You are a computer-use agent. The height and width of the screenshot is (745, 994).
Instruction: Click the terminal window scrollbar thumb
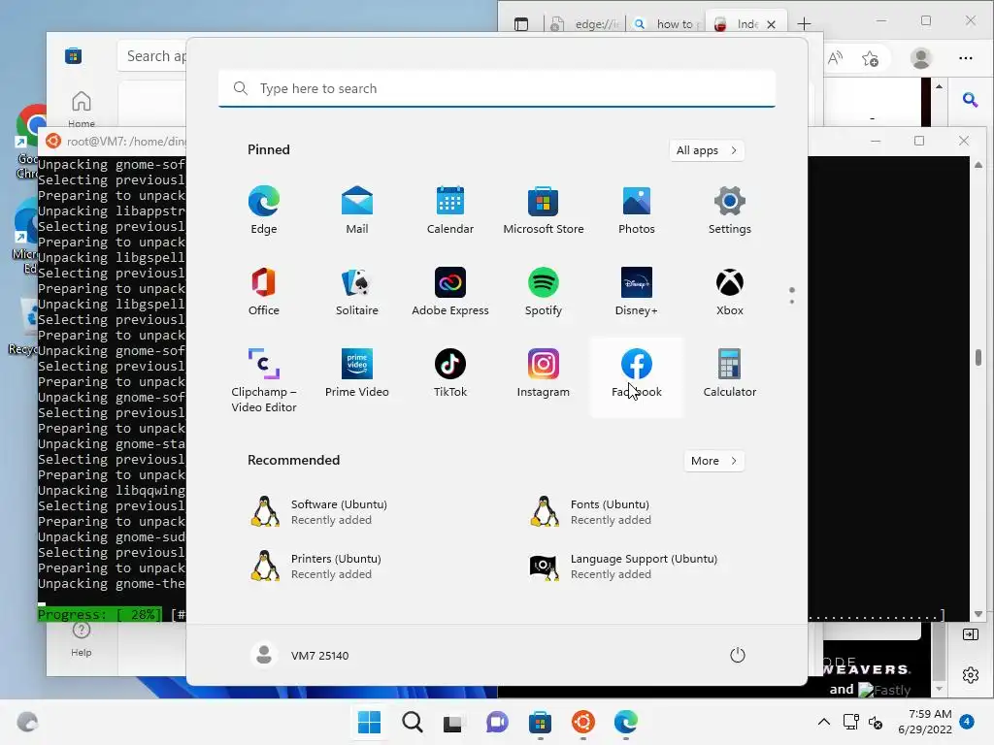coord(978,357)
